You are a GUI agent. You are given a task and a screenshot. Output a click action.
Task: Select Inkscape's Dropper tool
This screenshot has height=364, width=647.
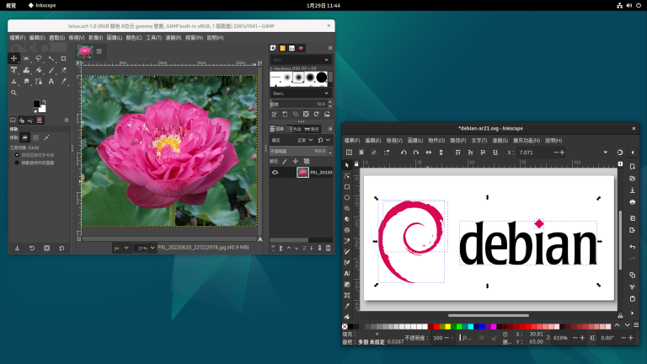[x=347, y=306]
